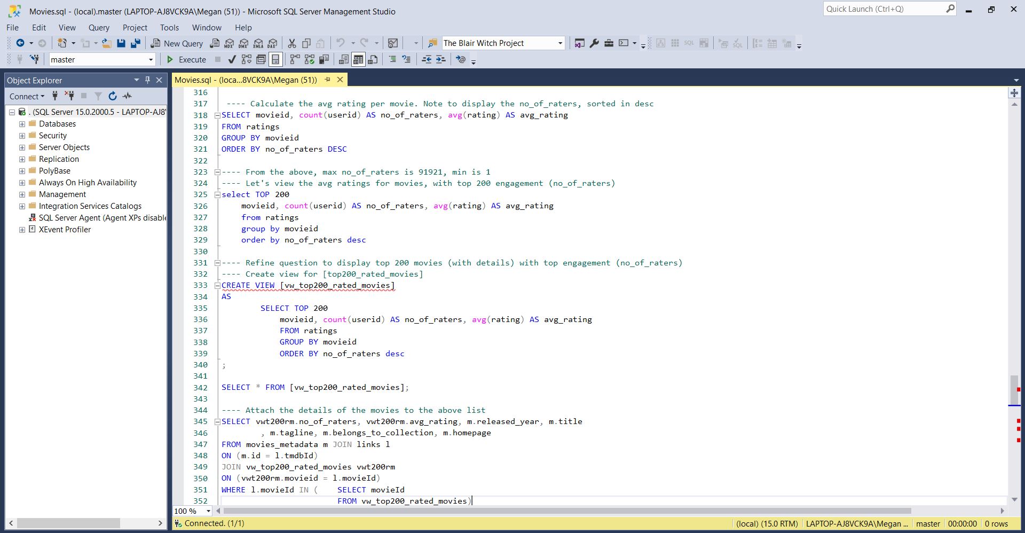
Task: Click the Connect button in Object Explorer
Action: [27, 96]
